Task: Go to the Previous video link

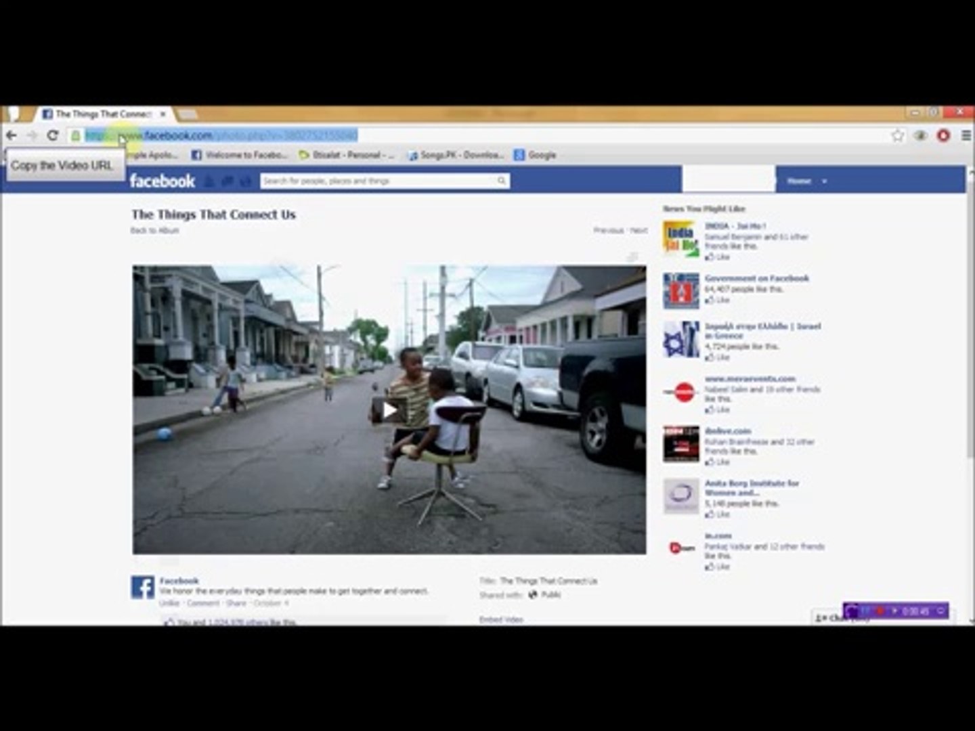Action: tap(608, 231)
